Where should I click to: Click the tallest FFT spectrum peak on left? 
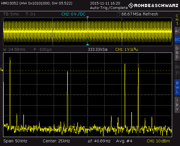coord(10,60)
